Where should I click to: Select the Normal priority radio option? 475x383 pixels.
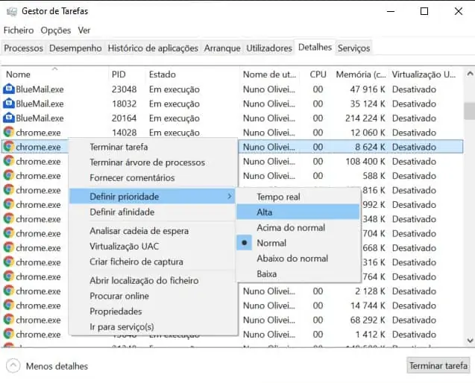[x=271, y=243]
